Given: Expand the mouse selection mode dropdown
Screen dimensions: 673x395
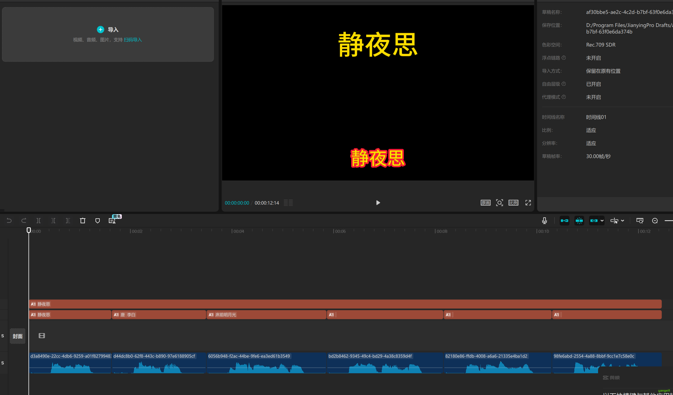Looking at the screenshot, I should point(622,221).
